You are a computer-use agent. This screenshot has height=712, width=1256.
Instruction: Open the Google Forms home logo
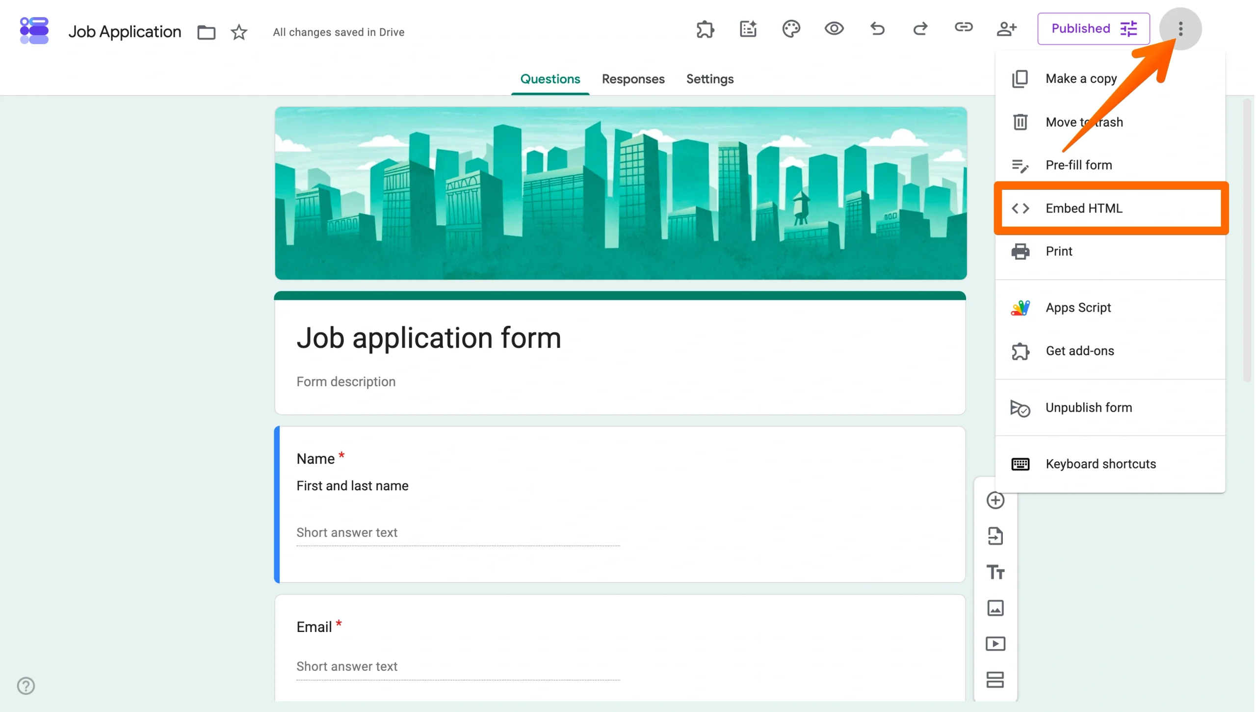tap(34, 31)
